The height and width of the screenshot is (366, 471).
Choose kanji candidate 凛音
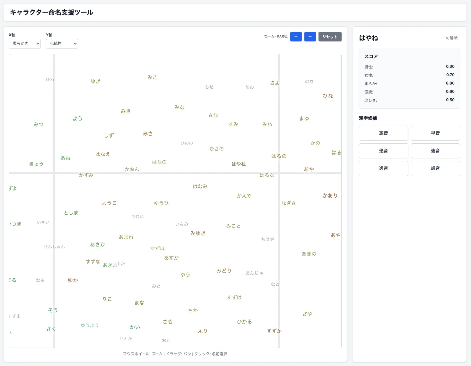point(383,133)
